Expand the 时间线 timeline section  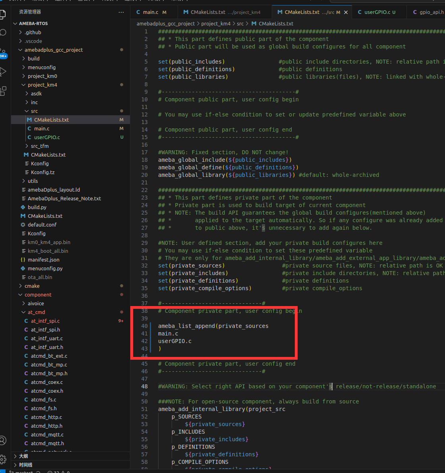tap(71, 465)
